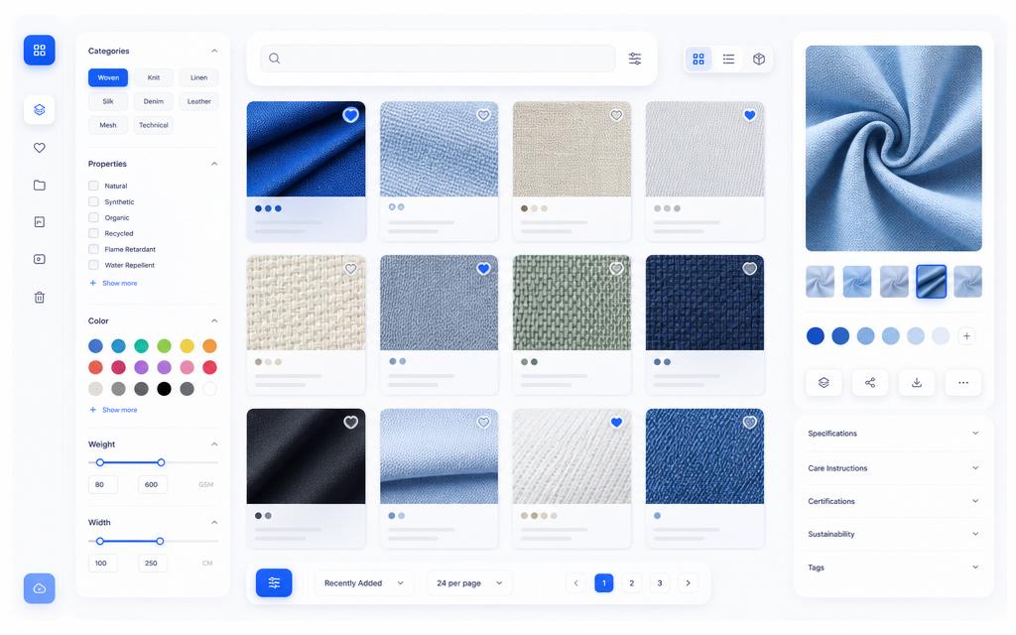
Task: Favorite the beige linen fabric card
Action: pyautogui.click(x=616, y=115)
